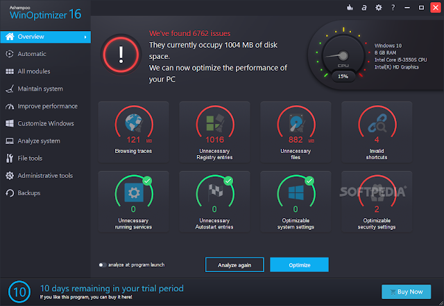Open the Optimizable system settings Windows icon
444x306 pixels.
pyautogui.click(x=296, y=192)
